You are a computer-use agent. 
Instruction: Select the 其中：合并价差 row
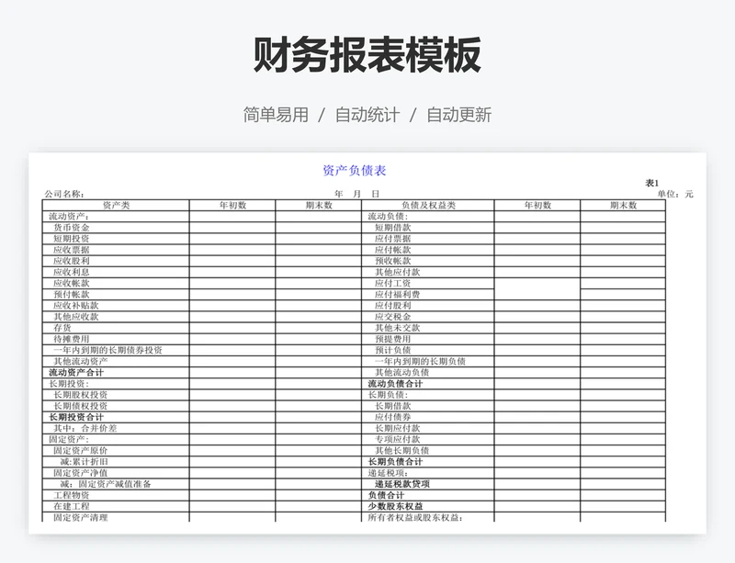pos(85,429)
